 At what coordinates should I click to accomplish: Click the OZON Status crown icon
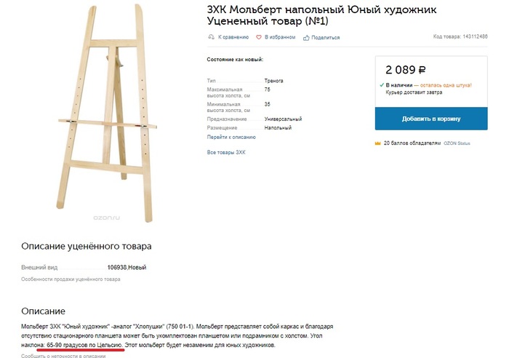coord(377,143)
